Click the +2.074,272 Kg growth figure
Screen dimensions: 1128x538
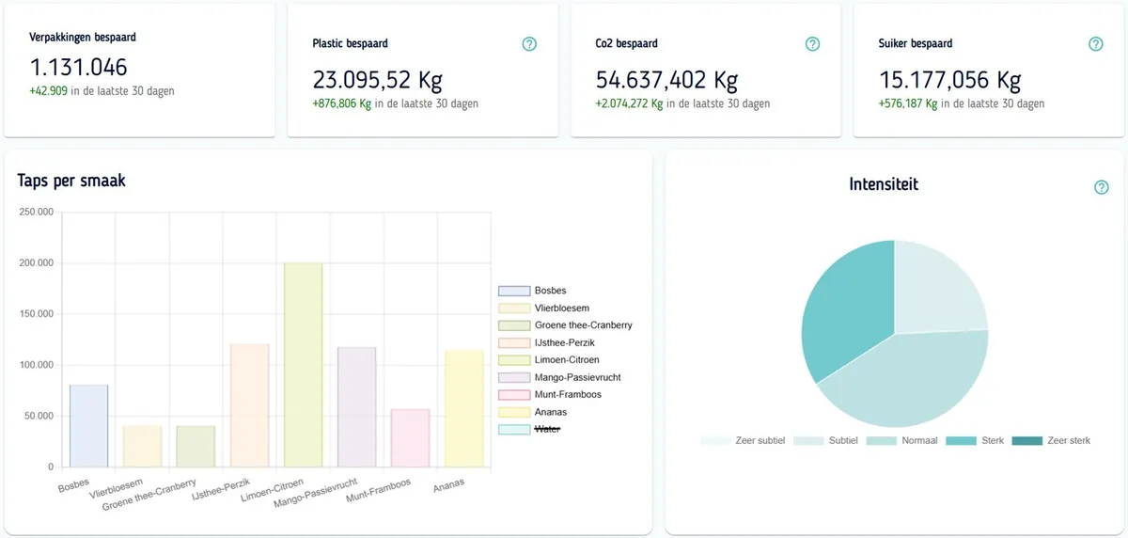(629, 103)
